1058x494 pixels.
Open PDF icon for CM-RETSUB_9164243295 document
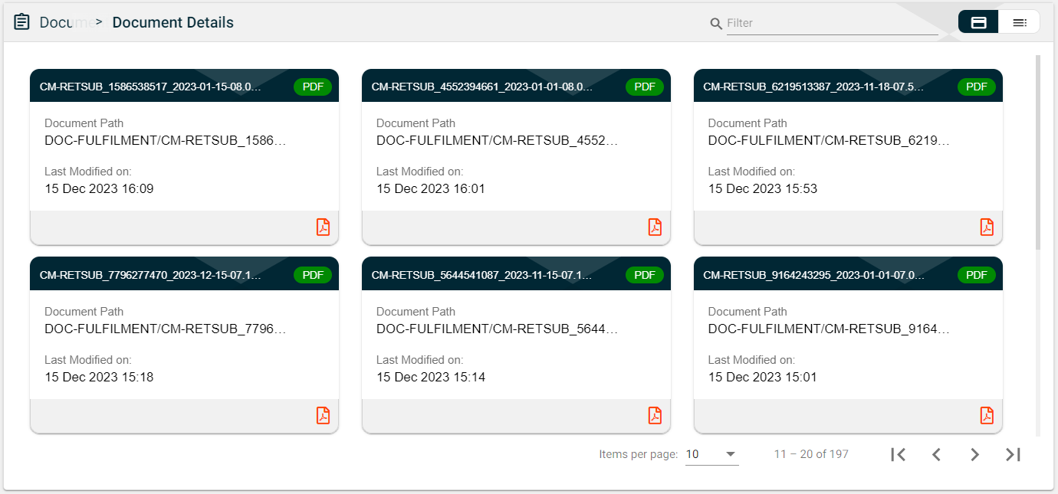(x=987, y=415)
